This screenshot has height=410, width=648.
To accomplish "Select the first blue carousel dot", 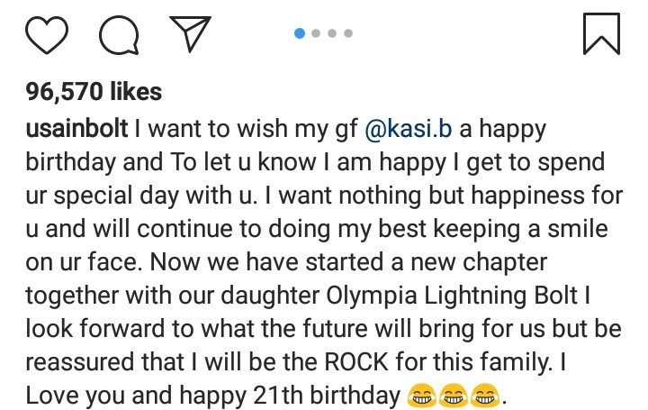I will (301, 33).
